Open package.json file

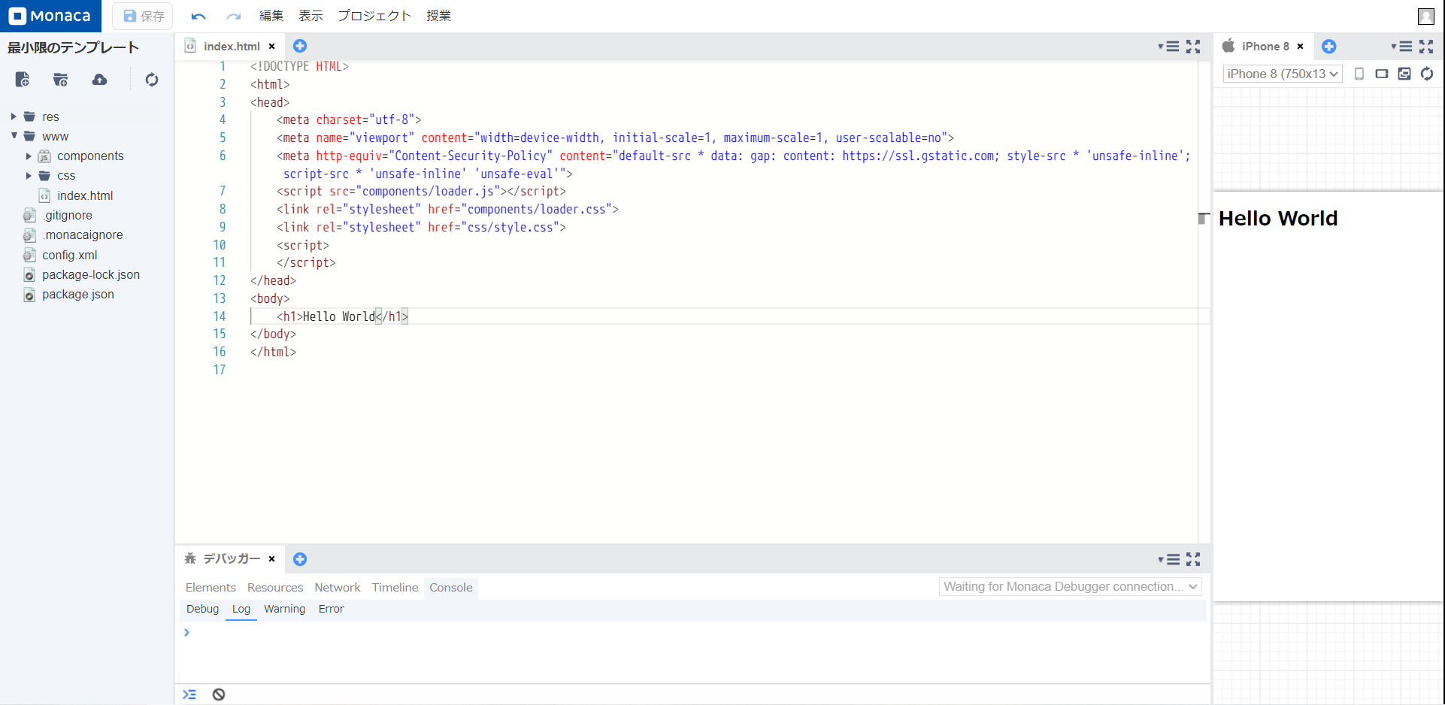coord(77,294)
